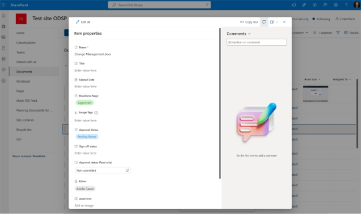The image size is (361, 214).
Task: Open the flag icon in top bar
Action: pyautogui.click(x=325, y=5)
